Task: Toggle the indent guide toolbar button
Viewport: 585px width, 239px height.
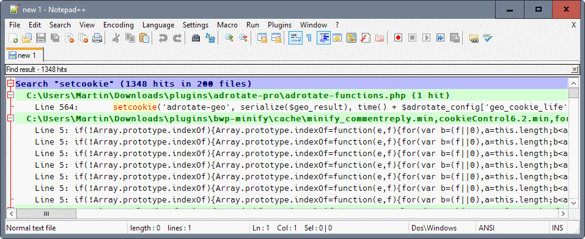Action: coord(323,38)
